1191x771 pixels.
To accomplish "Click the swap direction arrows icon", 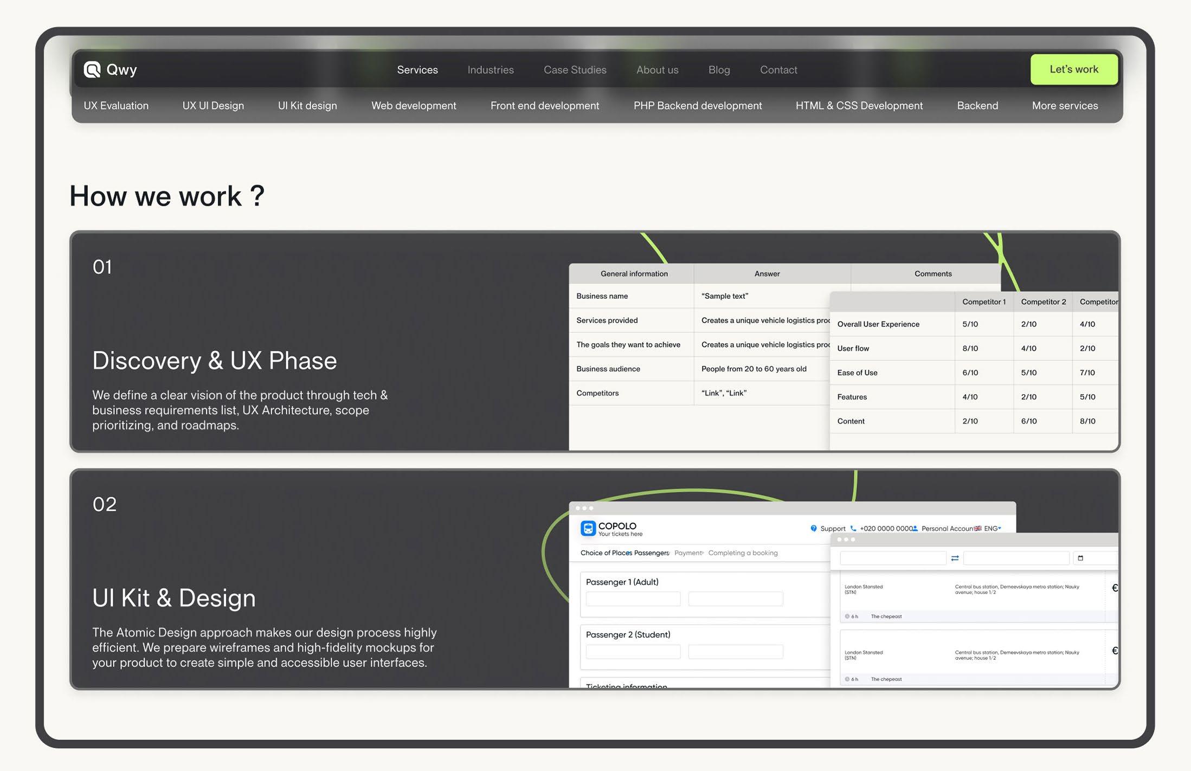I will 955,558.
